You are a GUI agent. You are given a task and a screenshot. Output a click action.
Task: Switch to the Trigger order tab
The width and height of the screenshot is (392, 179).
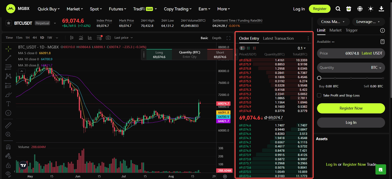(x=352, y=30)
